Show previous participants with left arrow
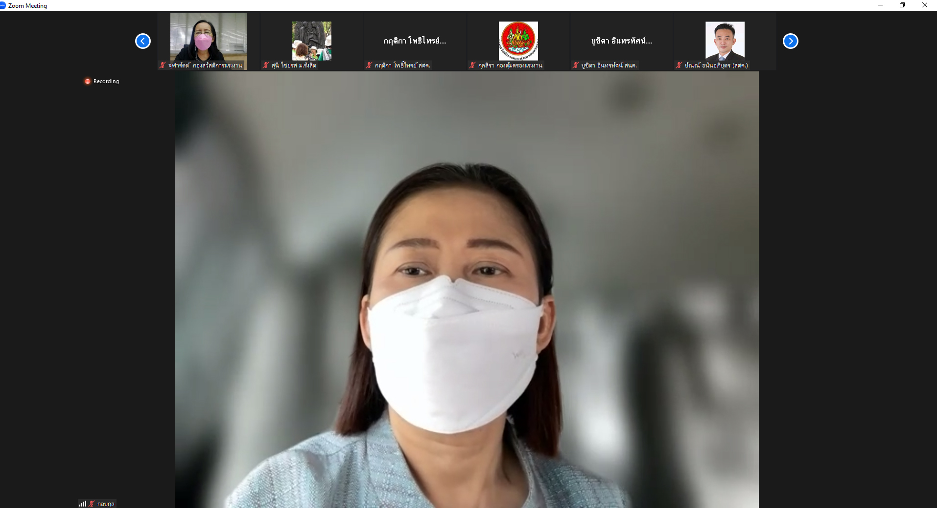Image resolution: width=937 pixels, height=508 pixels. (x=143, y=41)
